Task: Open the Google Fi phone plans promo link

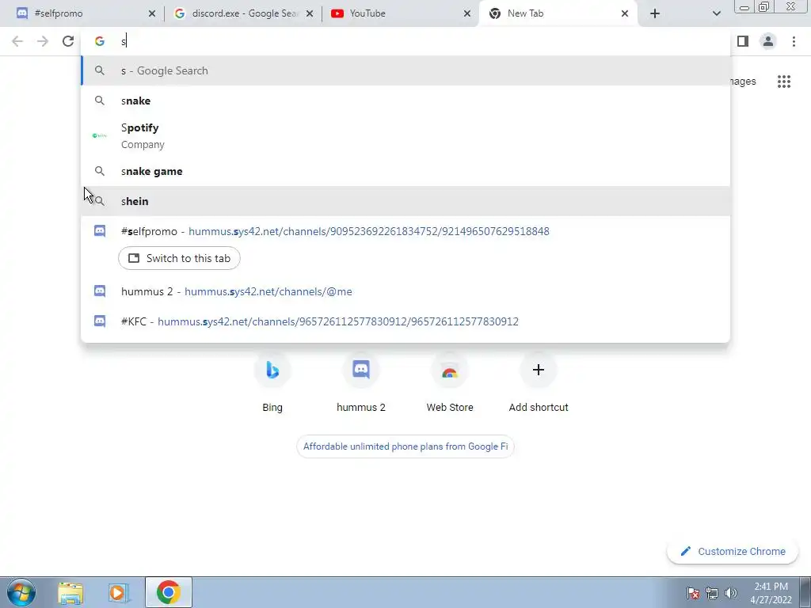Action: [x=405, y=446]
